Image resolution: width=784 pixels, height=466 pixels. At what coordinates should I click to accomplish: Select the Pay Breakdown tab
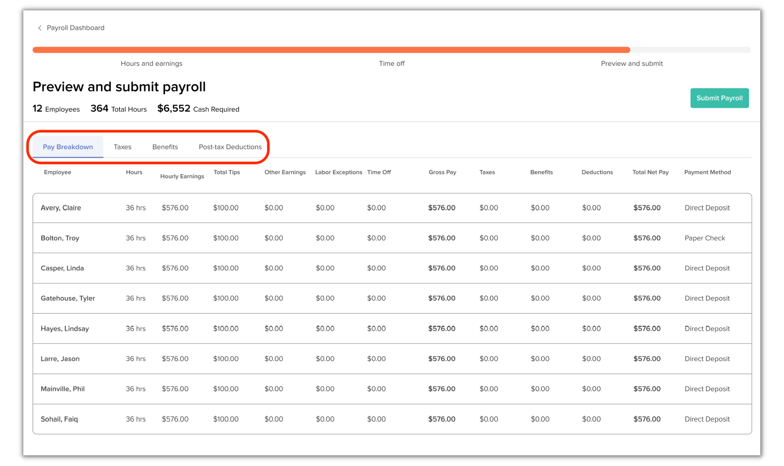pyautogui.click(x=68, y=147)
